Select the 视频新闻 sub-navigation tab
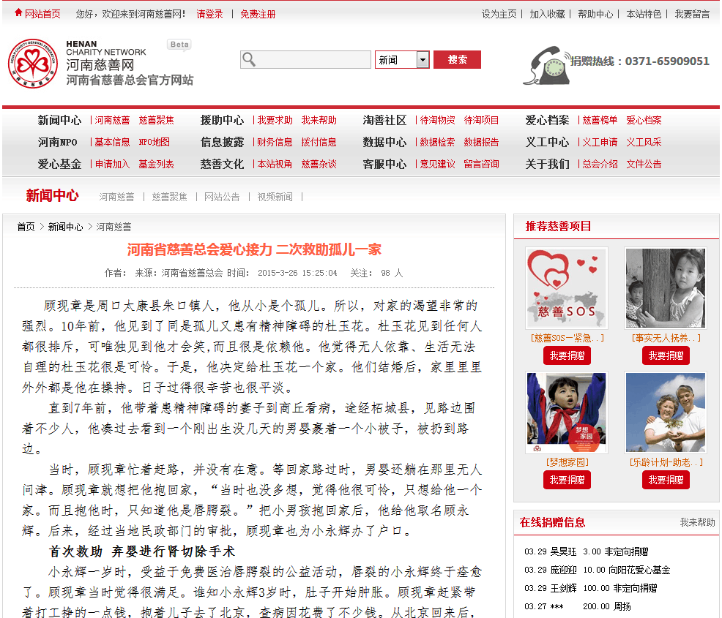This screenshot has width=722, height=618. [275, 197]
